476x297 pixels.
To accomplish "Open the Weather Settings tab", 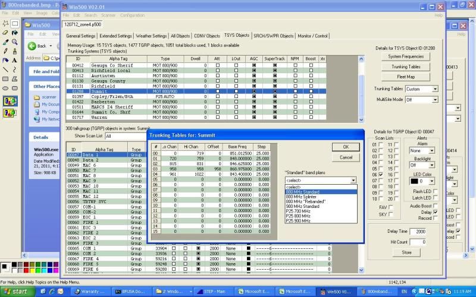I will click(151, 36).
